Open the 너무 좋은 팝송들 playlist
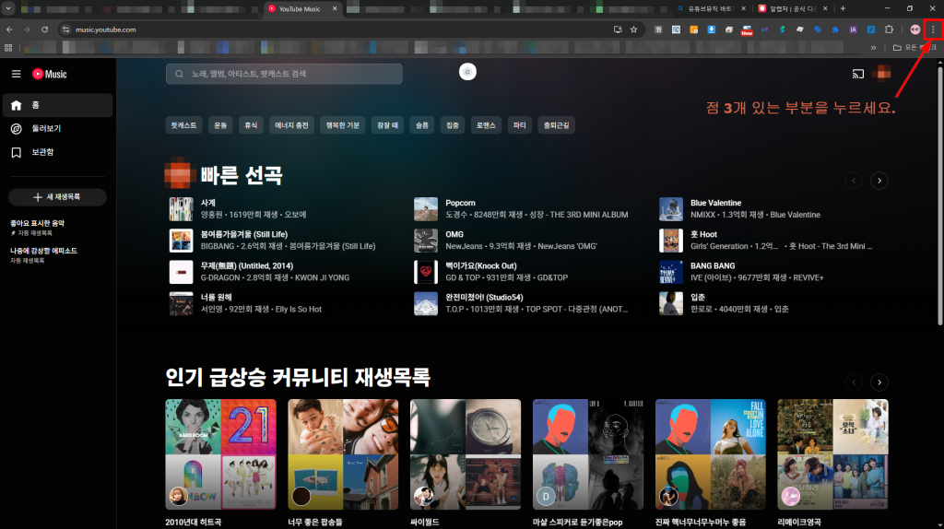This screenshot has height=529, width=944. coord(343,454)
